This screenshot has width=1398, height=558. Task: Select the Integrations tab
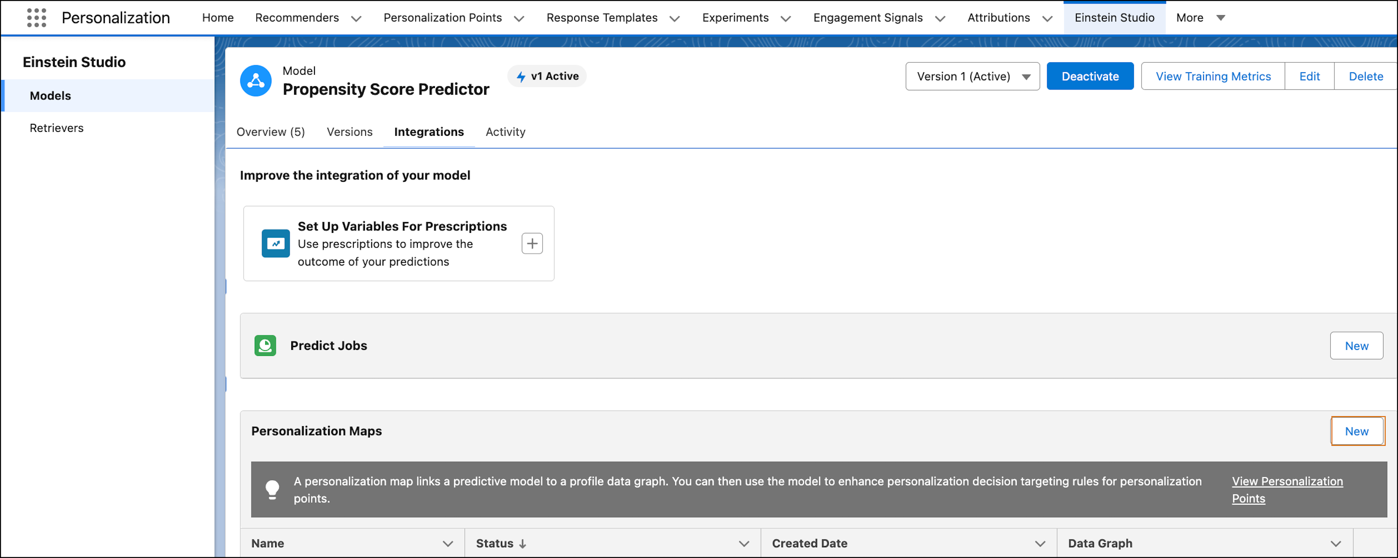coord(429,132)
